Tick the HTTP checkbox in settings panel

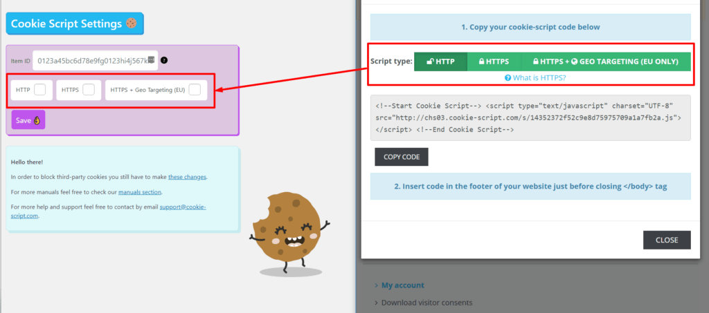40,89
